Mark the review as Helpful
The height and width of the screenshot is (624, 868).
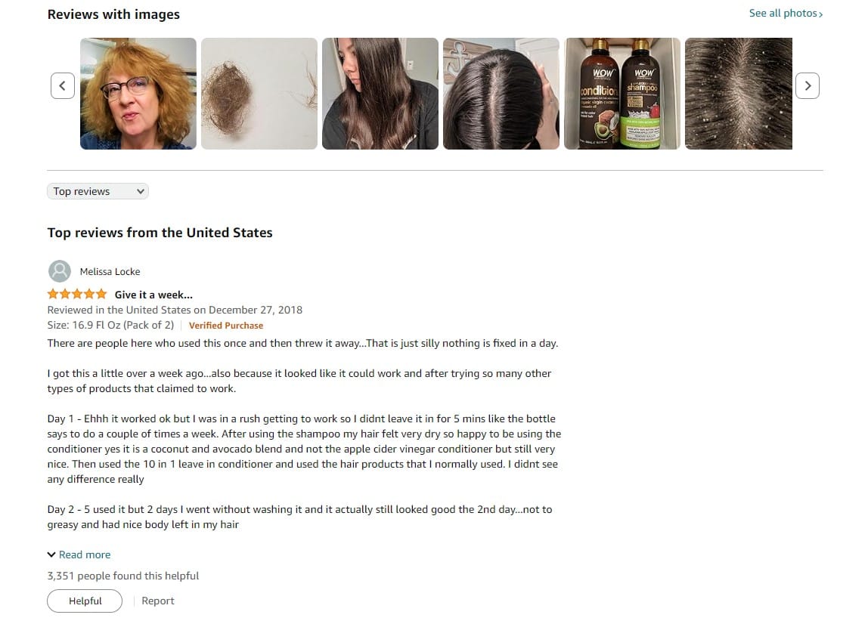85,601
